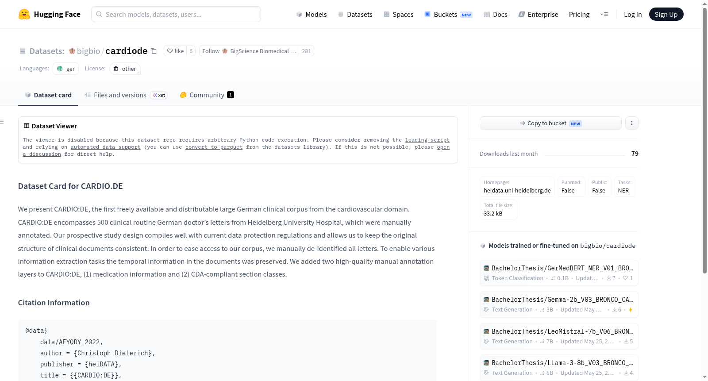
Task: Switch to the Community tab
Action: (x=207, y=95)
